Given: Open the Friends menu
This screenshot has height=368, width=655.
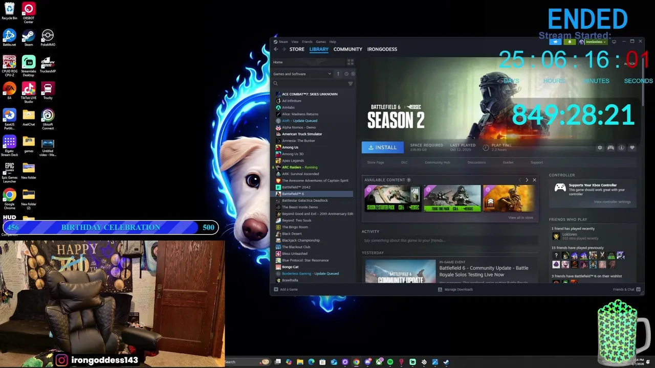Looking at the screenshot, I should (x=307, y=42).
